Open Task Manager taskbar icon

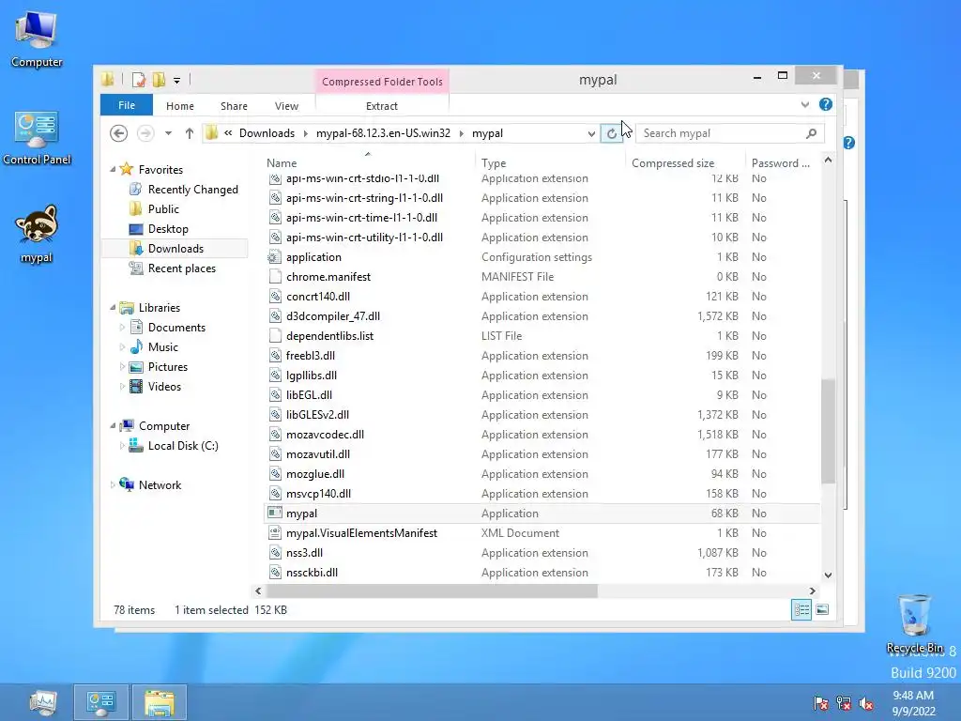coord(43,702)
